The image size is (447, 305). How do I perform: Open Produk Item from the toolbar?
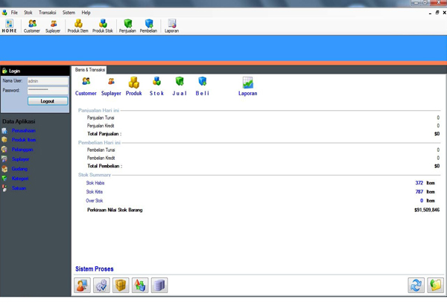click(x=78, y=26)
